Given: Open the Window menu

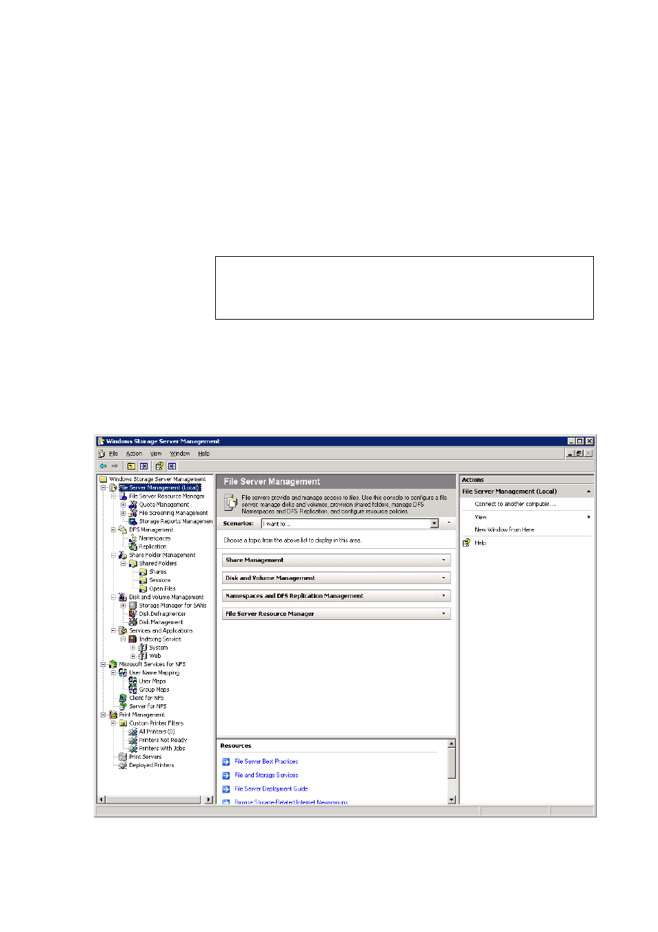Looking at the screenshot, I should click(180, 454).
